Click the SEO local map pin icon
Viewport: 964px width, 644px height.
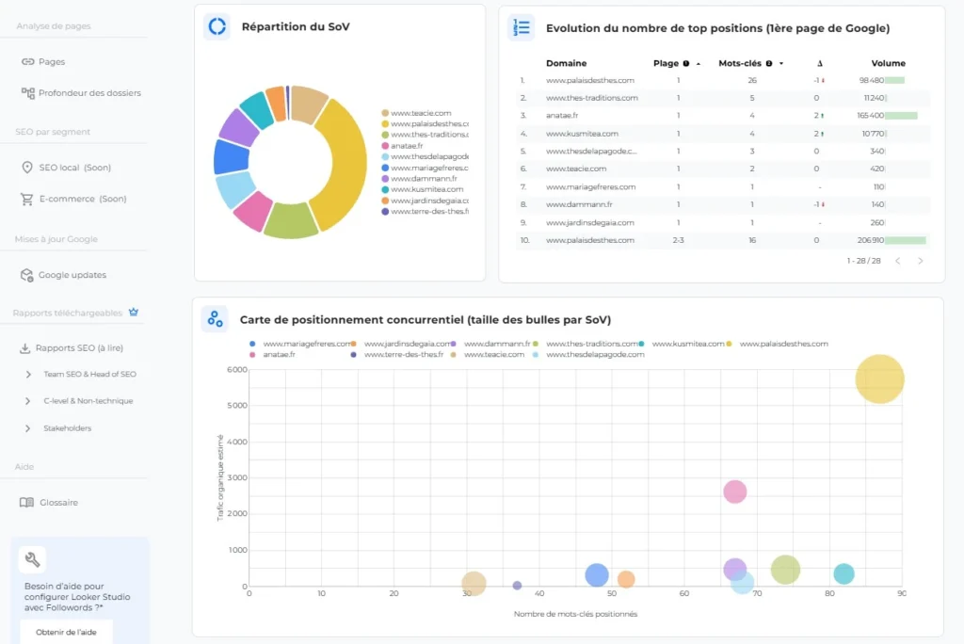(27, 168)
